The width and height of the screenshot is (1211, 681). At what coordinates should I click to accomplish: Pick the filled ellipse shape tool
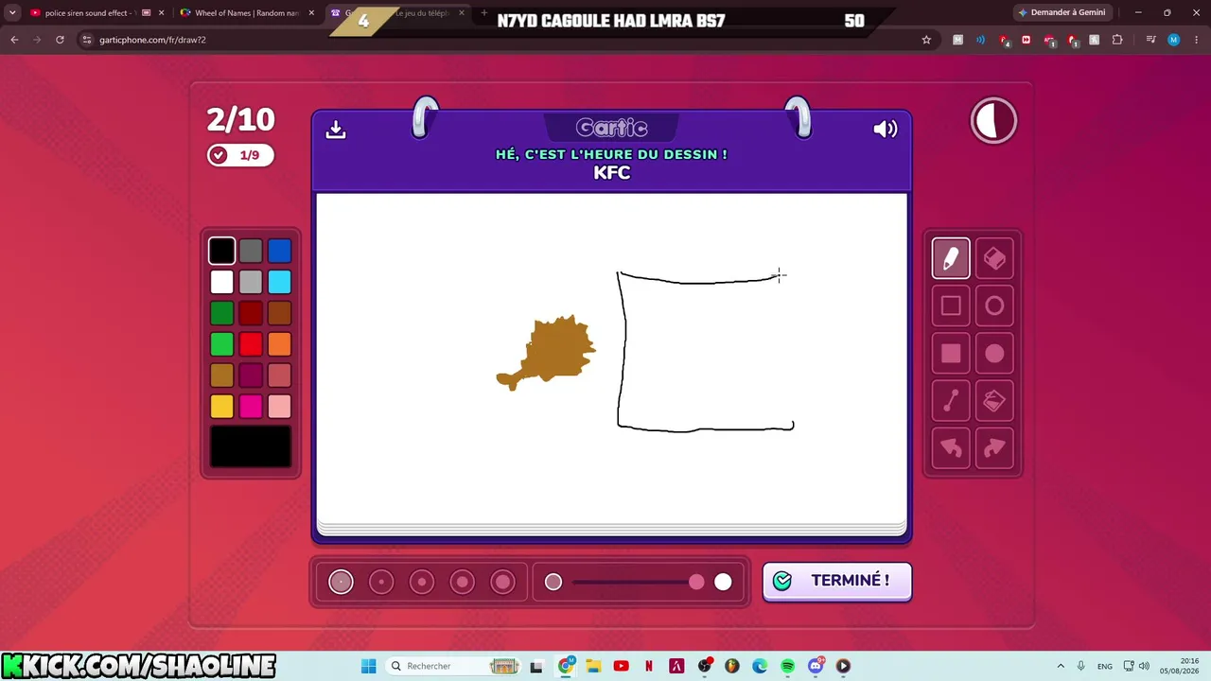click(x=994, y=354)
